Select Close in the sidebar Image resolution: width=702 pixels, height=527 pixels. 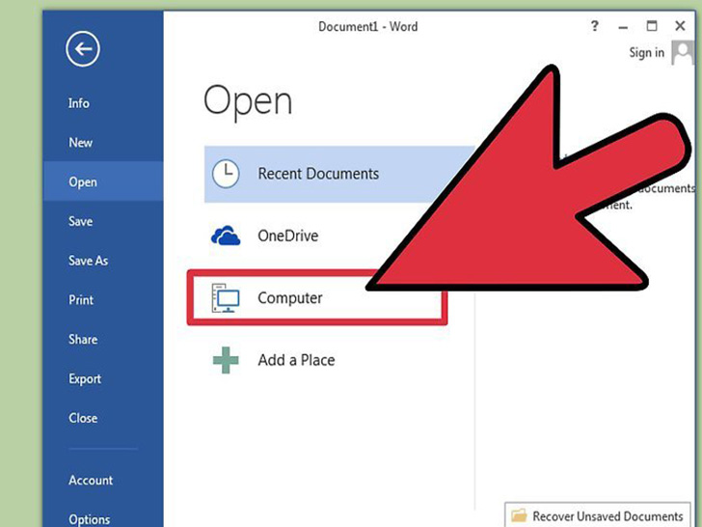pyautogui.click(x=83, y=418)
